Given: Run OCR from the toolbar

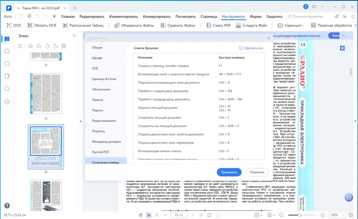Looking at the screenshot, I should click(x=14, y=26).
